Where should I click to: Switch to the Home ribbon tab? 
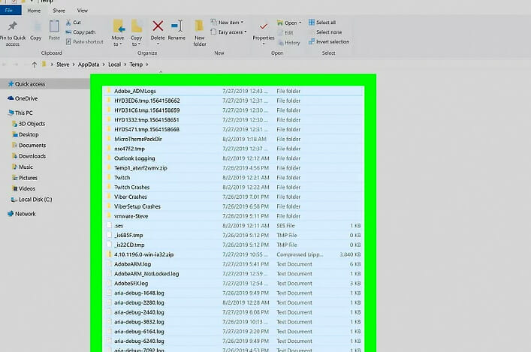tap(34, 11)
